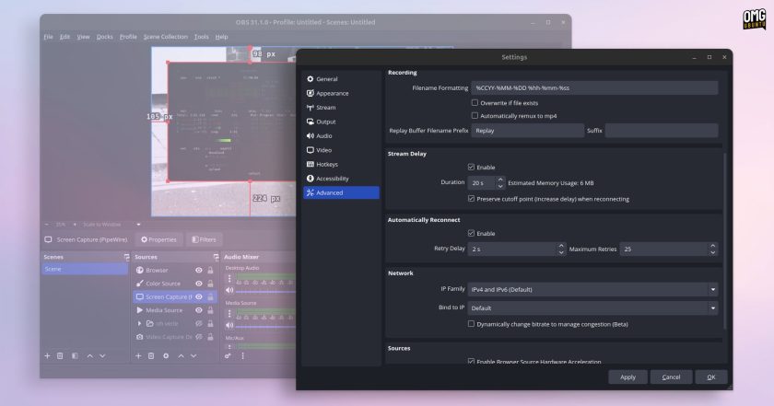The height and width of the screenshot is (406, 774).
Task: Open View menu in OBS window
Action: [x=83, y=37]
